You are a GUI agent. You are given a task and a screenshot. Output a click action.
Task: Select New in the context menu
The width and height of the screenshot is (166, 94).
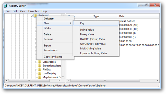[55, 23]
